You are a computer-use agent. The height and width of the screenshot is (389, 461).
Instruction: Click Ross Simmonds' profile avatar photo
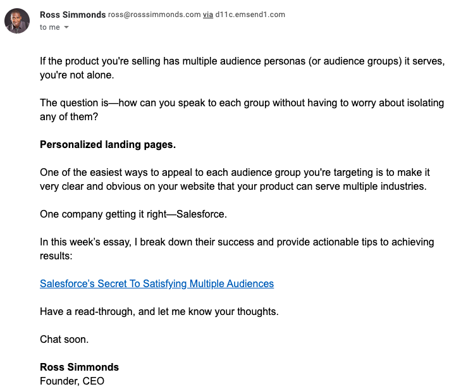16,21
